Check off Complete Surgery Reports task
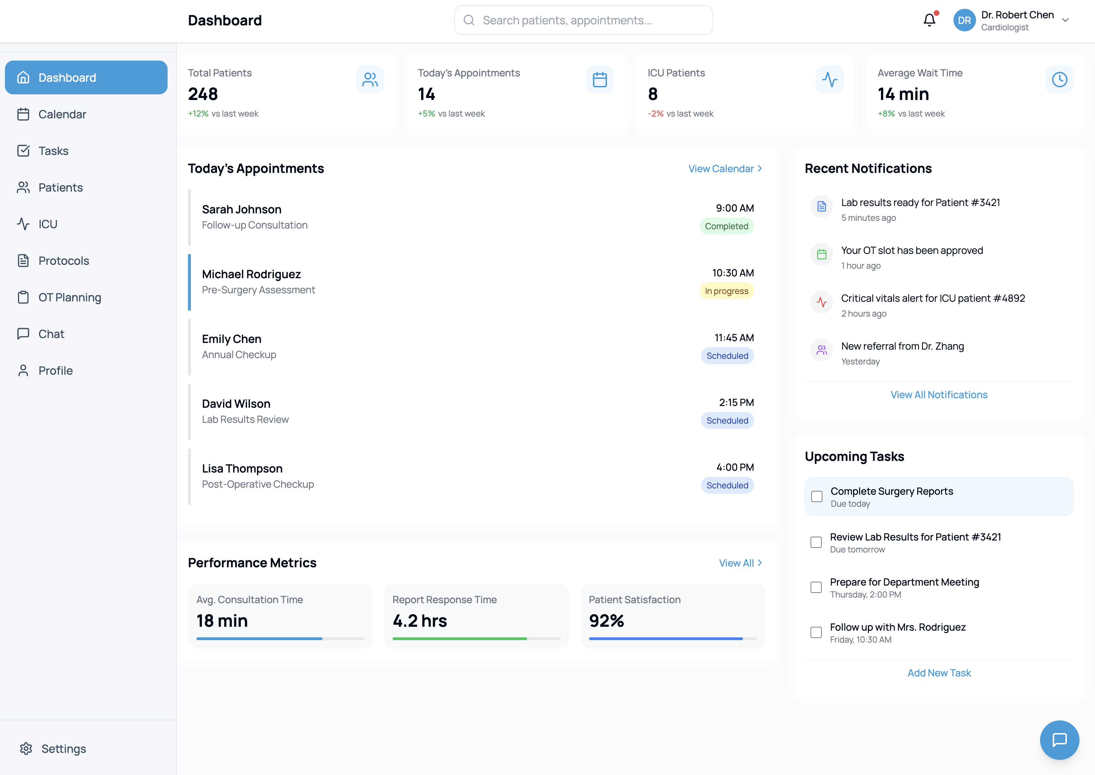Image resolution: width=1095 pixels, height=775 pixels. point(817,496)
